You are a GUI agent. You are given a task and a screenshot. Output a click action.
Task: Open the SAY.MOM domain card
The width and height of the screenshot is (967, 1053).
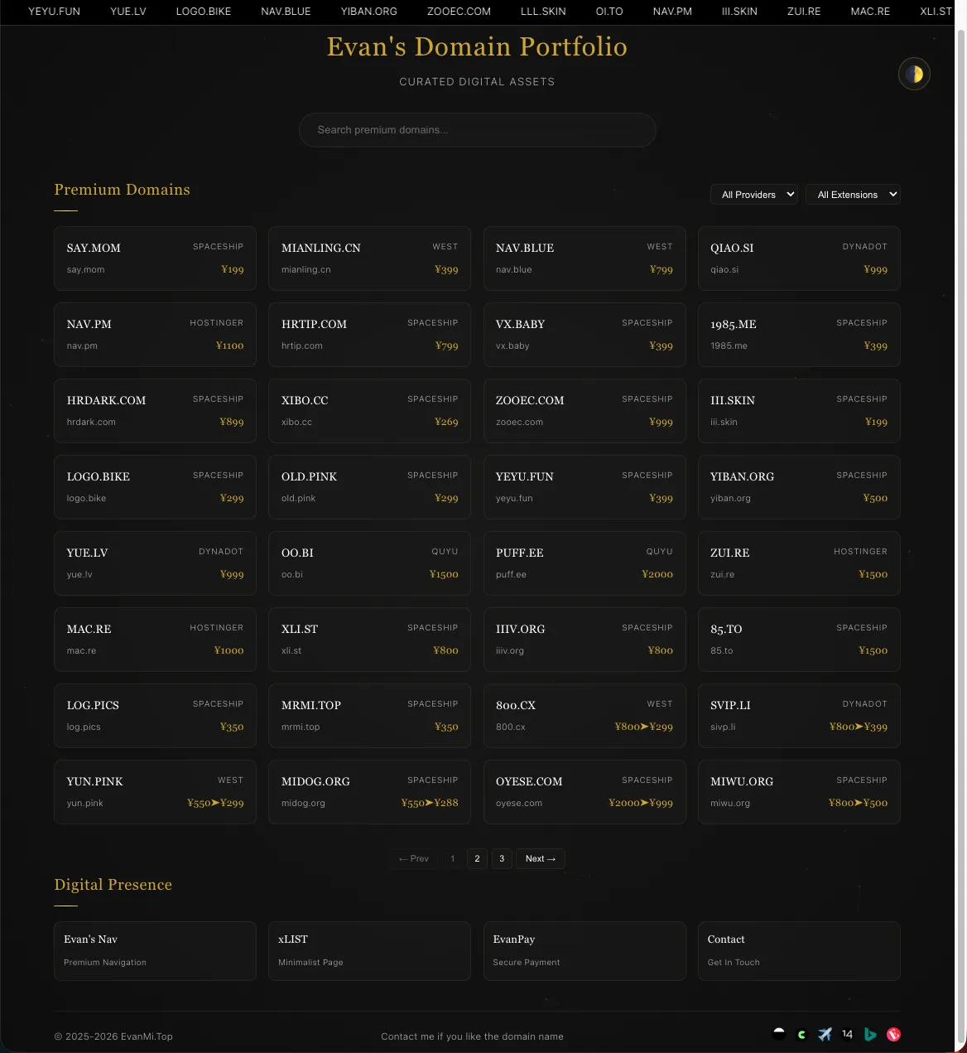(x=155, y=258)
